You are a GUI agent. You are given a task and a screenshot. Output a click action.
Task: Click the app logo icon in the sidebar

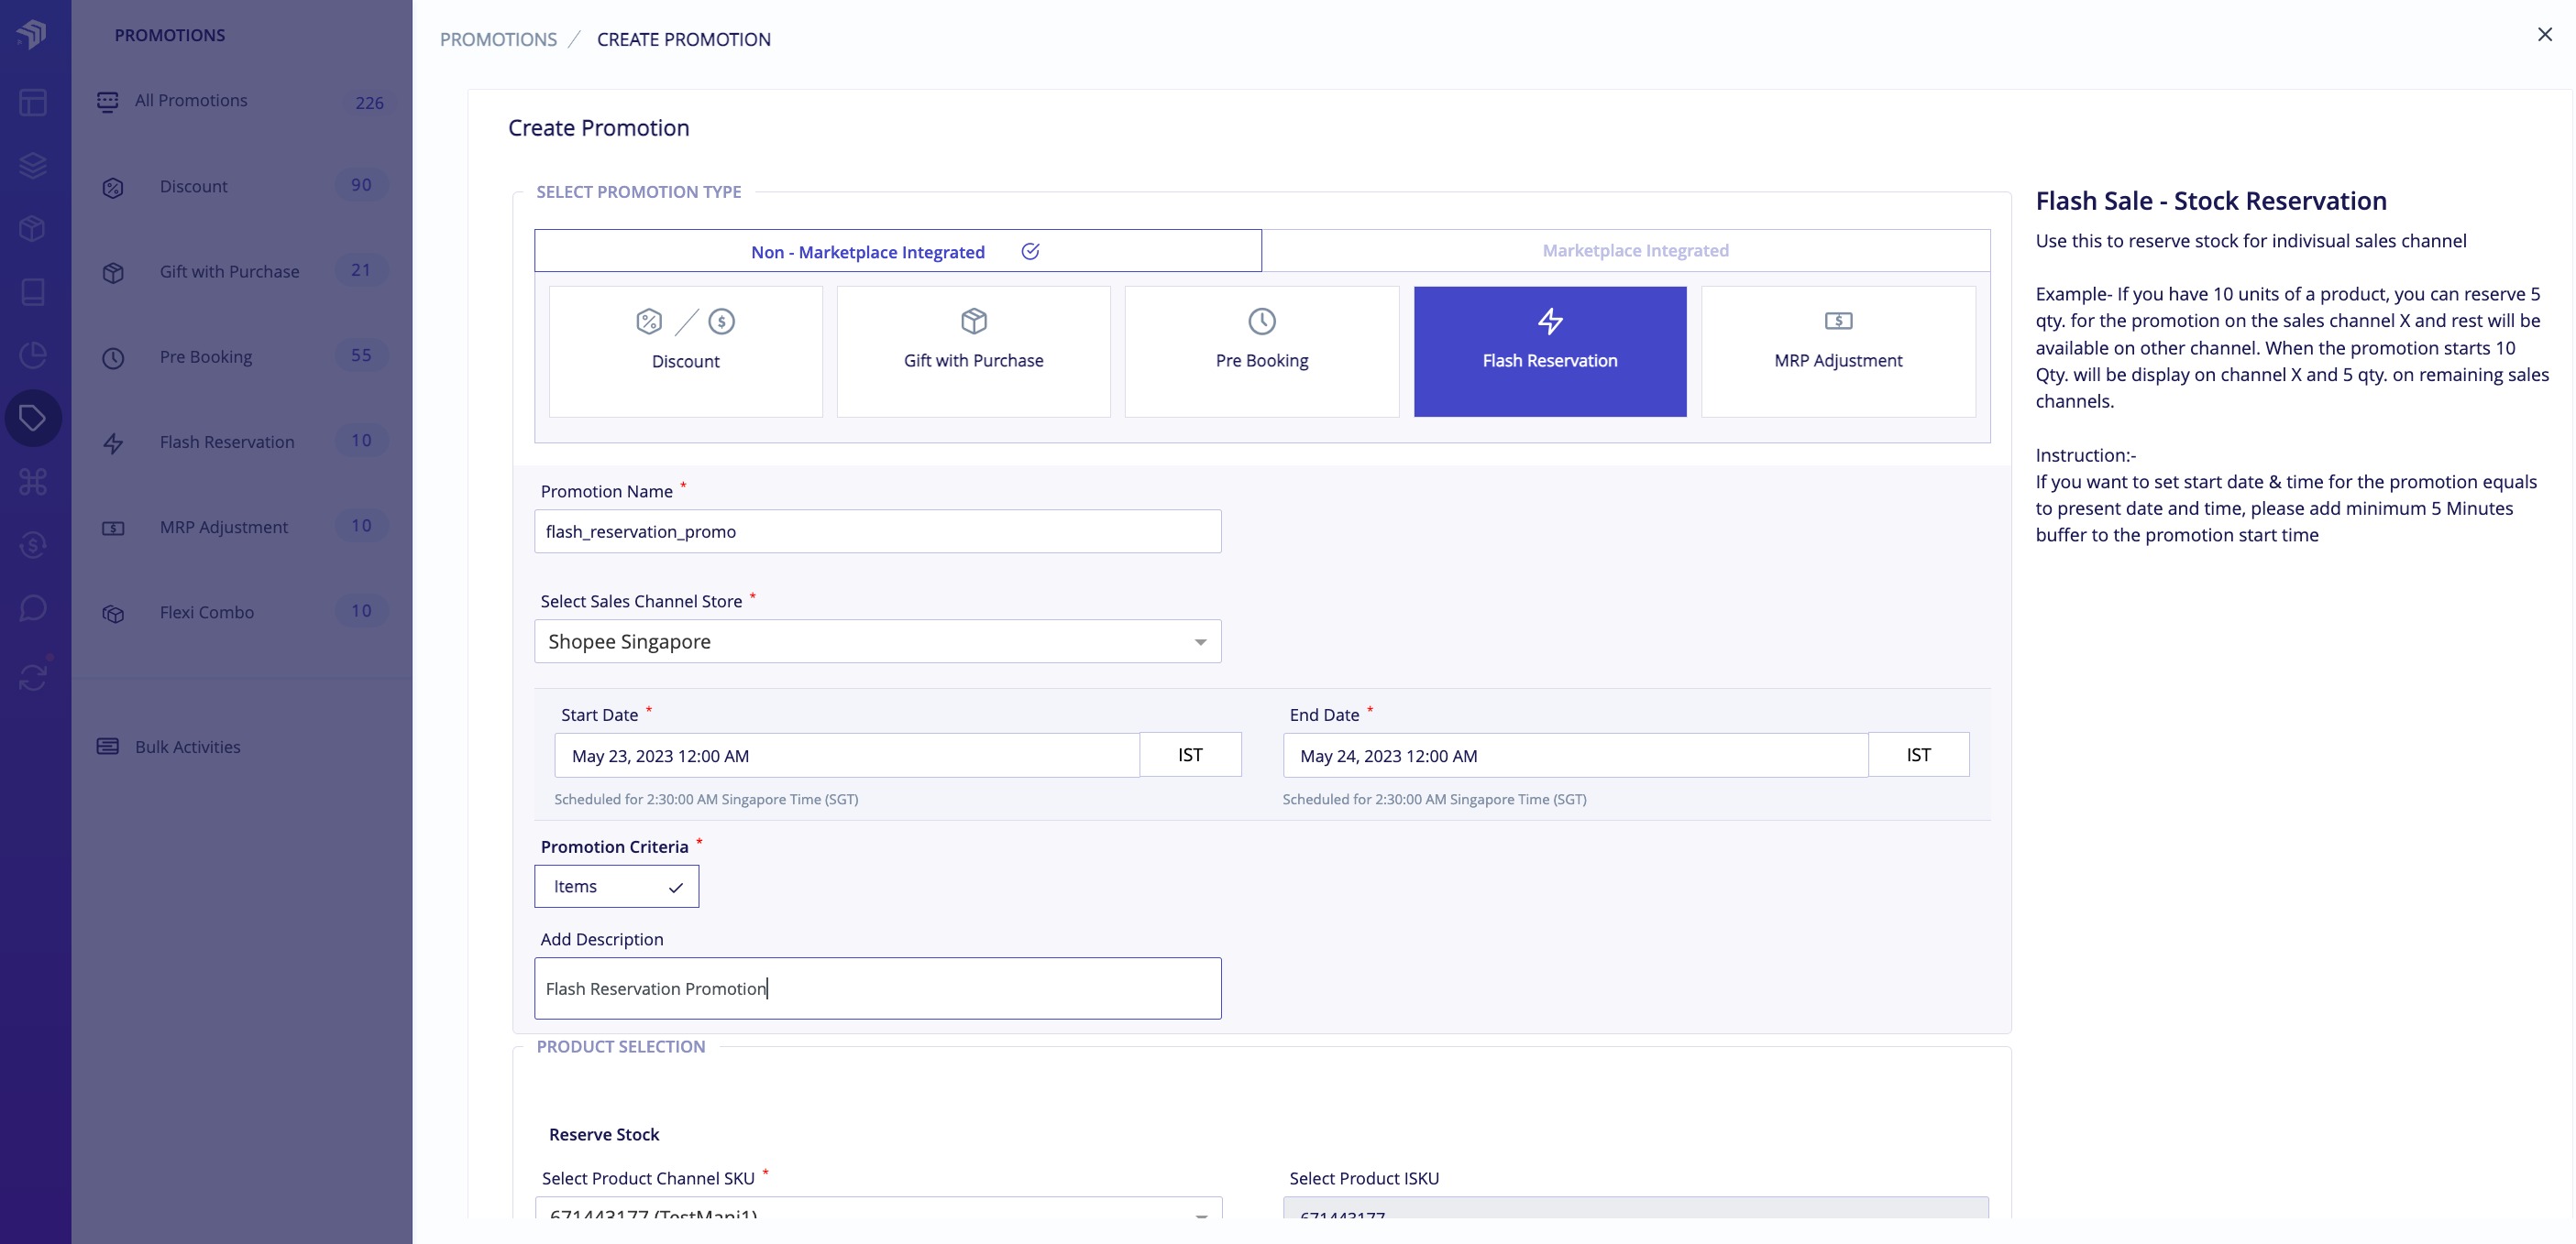coord(32,34)
